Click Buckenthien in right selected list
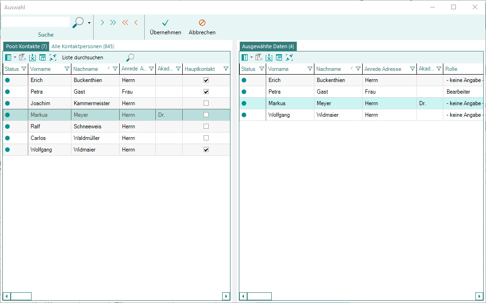The height and width of the screenshot is (303, 486). coord(331,80)
